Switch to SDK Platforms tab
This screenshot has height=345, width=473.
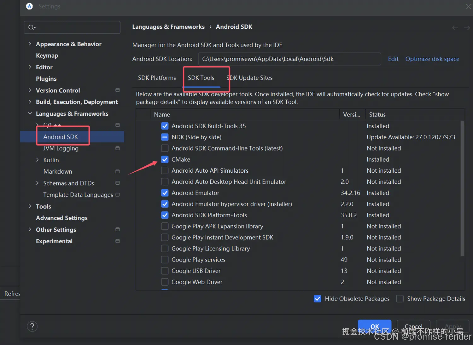point(157,78)
